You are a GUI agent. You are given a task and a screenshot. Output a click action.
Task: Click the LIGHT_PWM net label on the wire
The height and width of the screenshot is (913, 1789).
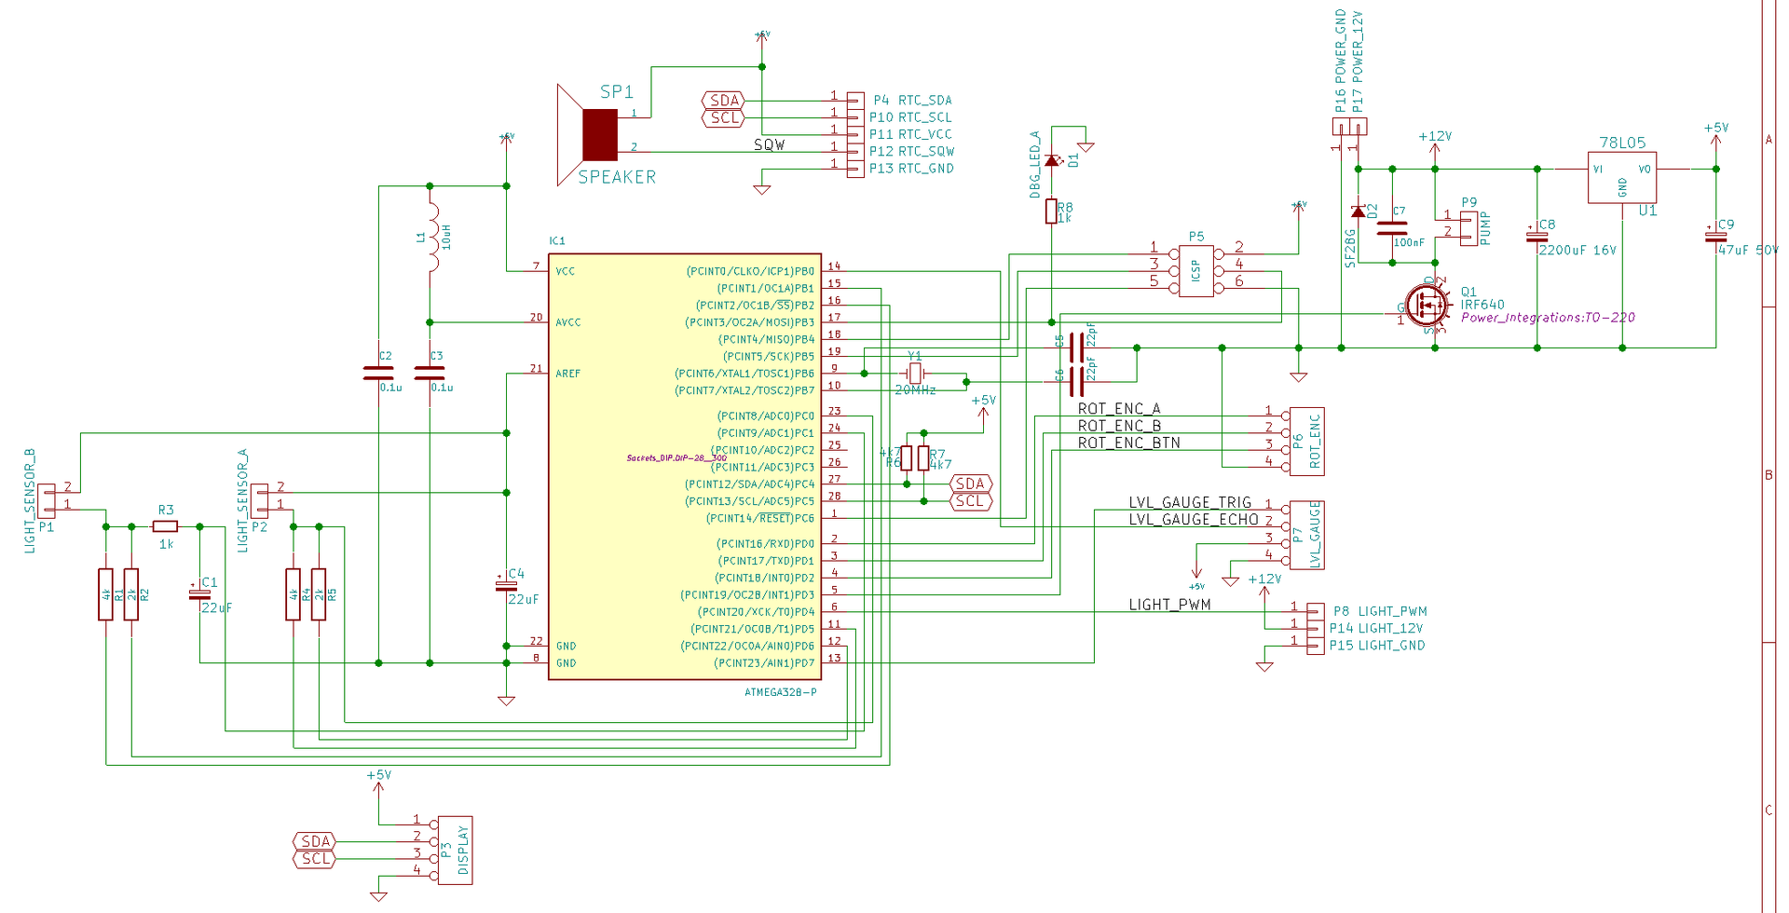click(1169, 605)
